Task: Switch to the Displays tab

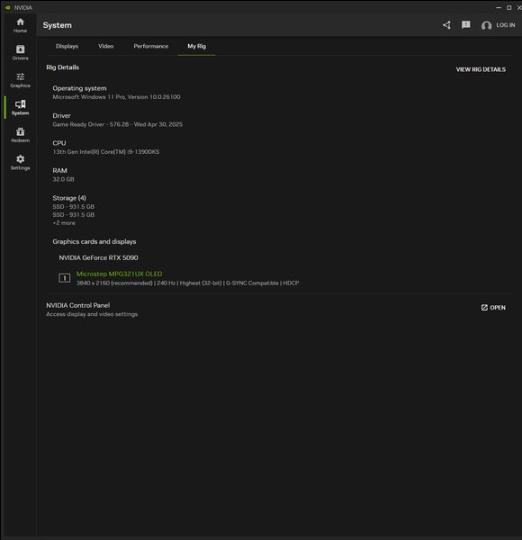Action: (67, 46)
